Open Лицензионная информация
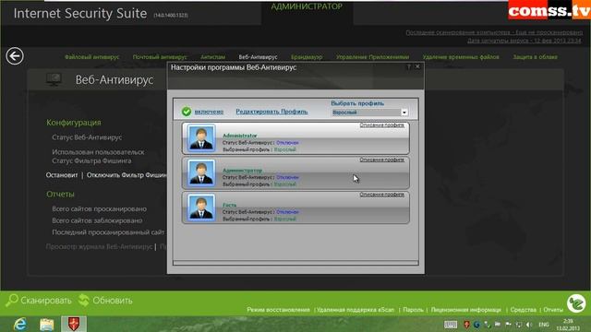The image size is (591, 332). [x=465, y=310]
